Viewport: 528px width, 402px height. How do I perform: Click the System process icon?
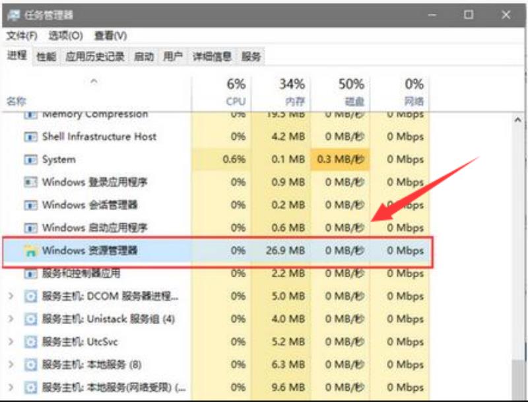point(30,160)
